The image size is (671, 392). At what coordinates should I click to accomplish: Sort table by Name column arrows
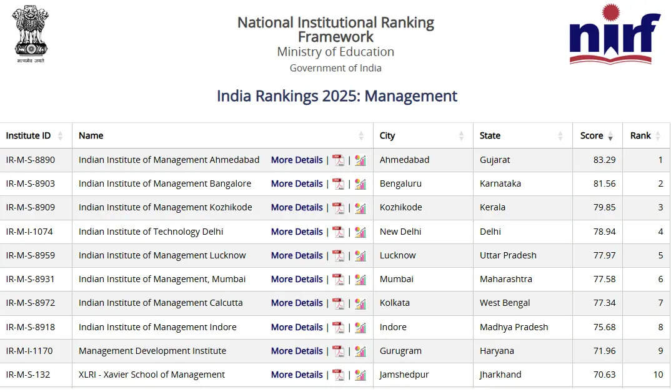361,136
